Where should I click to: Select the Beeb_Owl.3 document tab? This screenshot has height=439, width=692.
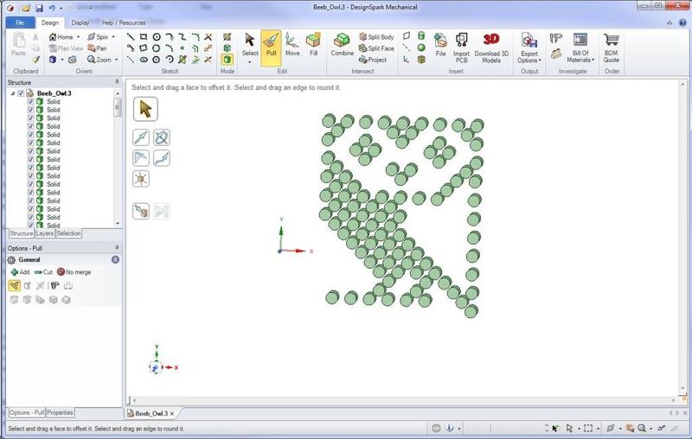(x=151, y=413)
